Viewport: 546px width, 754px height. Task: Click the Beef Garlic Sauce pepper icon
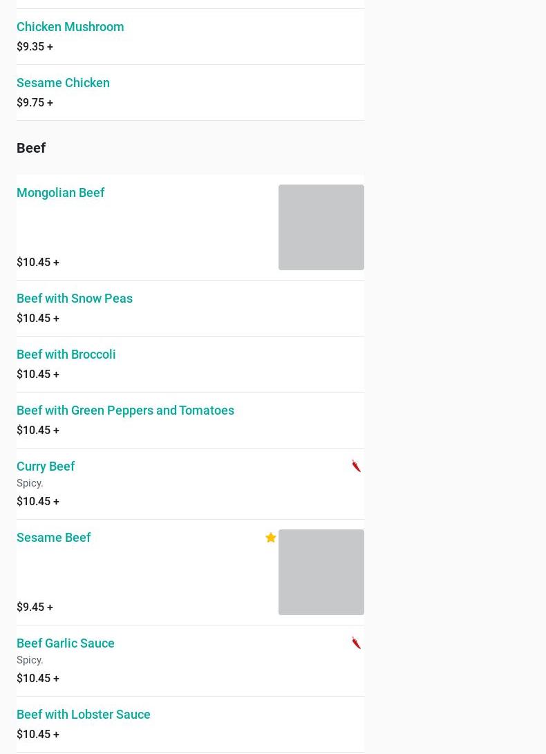point(356,643)
